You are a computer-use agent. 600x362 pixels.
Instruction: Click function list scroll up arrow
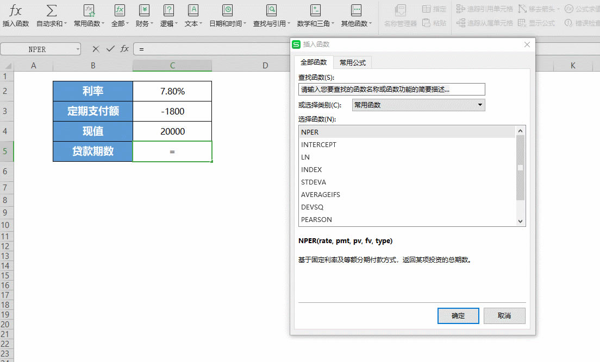(520, 131)
